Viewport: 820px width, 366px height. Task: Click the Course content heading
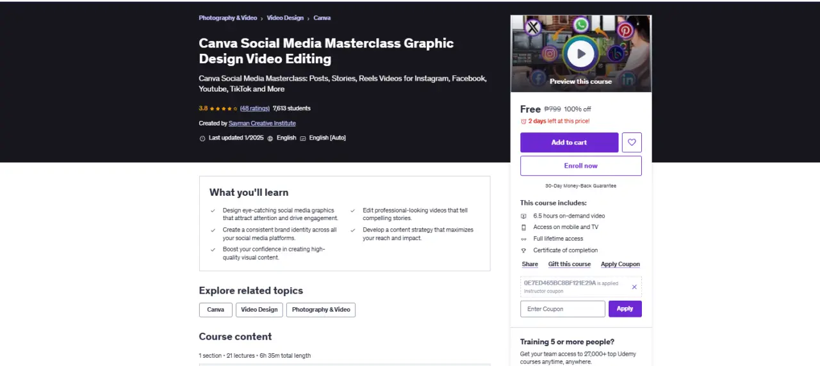(x=235, y=337)
